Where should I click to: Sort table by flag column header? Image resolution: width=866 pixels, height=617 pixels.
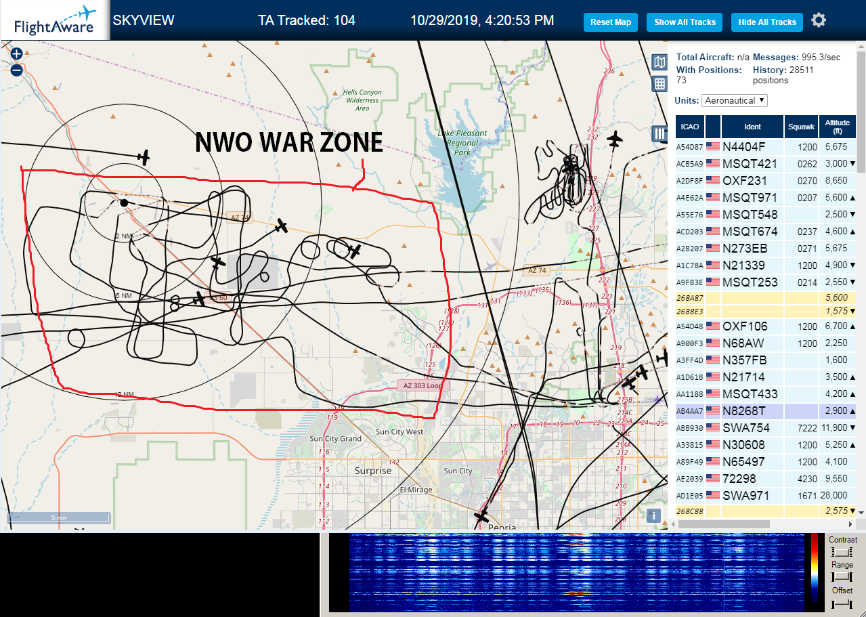coord(713,127)
